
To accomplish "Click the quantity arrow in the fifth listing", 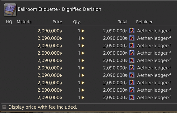I will tap(83, 61).
